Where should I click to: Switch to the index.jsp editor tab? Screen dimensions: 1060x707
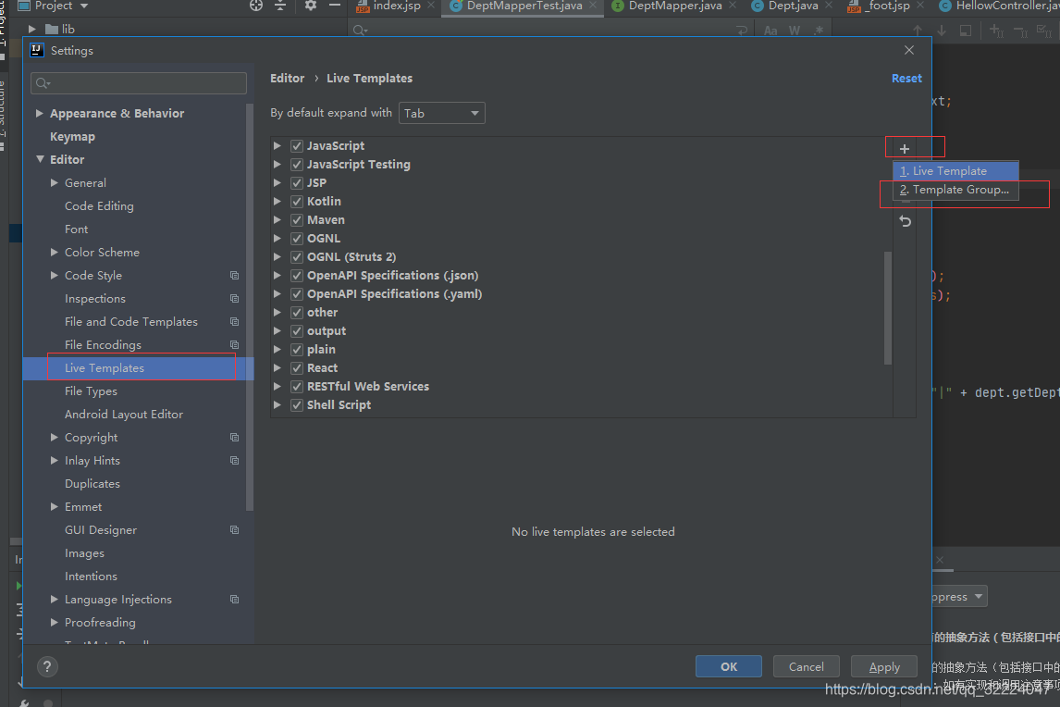point(396,6)
